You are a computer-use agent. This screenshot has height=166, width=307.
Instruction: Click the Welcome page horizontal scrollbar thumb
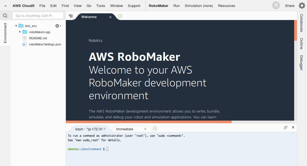[x=148, y=122]
